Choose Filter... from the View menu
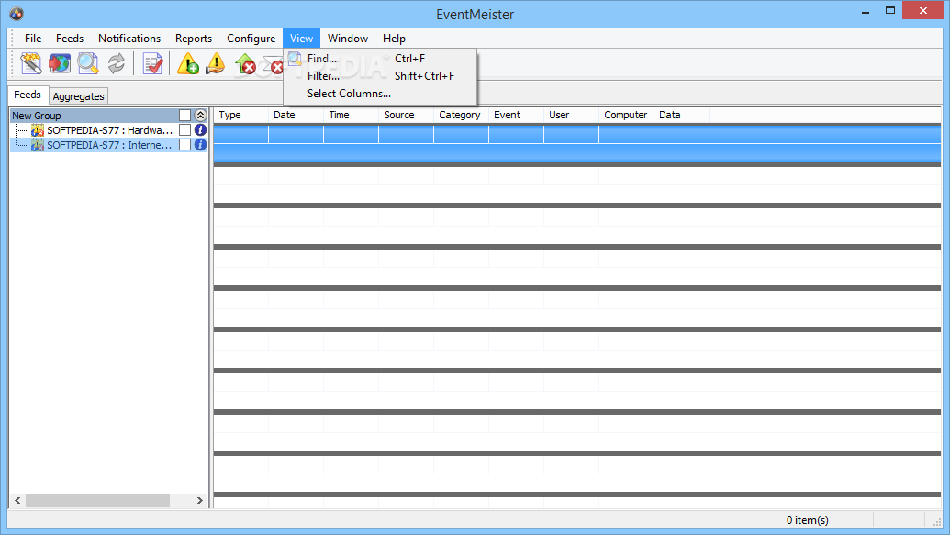This screenshot has height=535, width=950. tap(380, 76)
